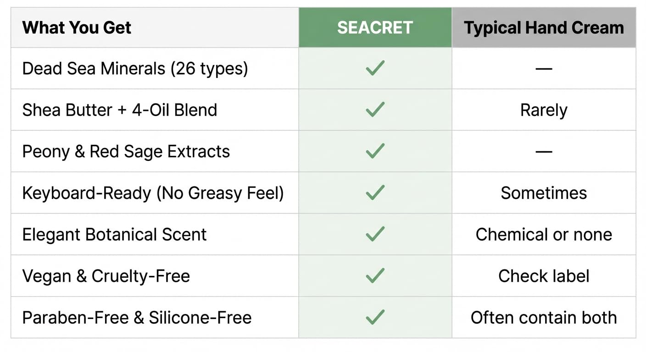The width and height of the screenshot is (646, 352).
Task: Select the Elegant Botanical Scent checkmark
Action: (375, 234)
